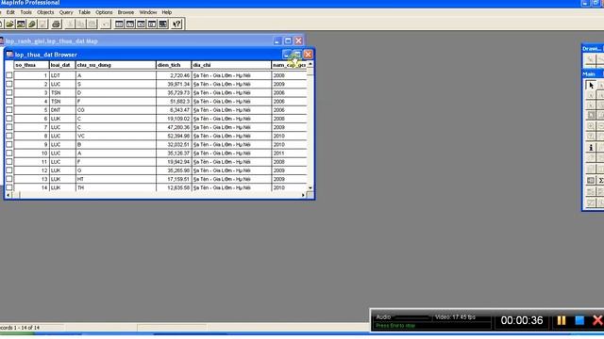Select the area cell 39,971.34
604x339 pixels.
pyautogui.click(x=174, y=84)
